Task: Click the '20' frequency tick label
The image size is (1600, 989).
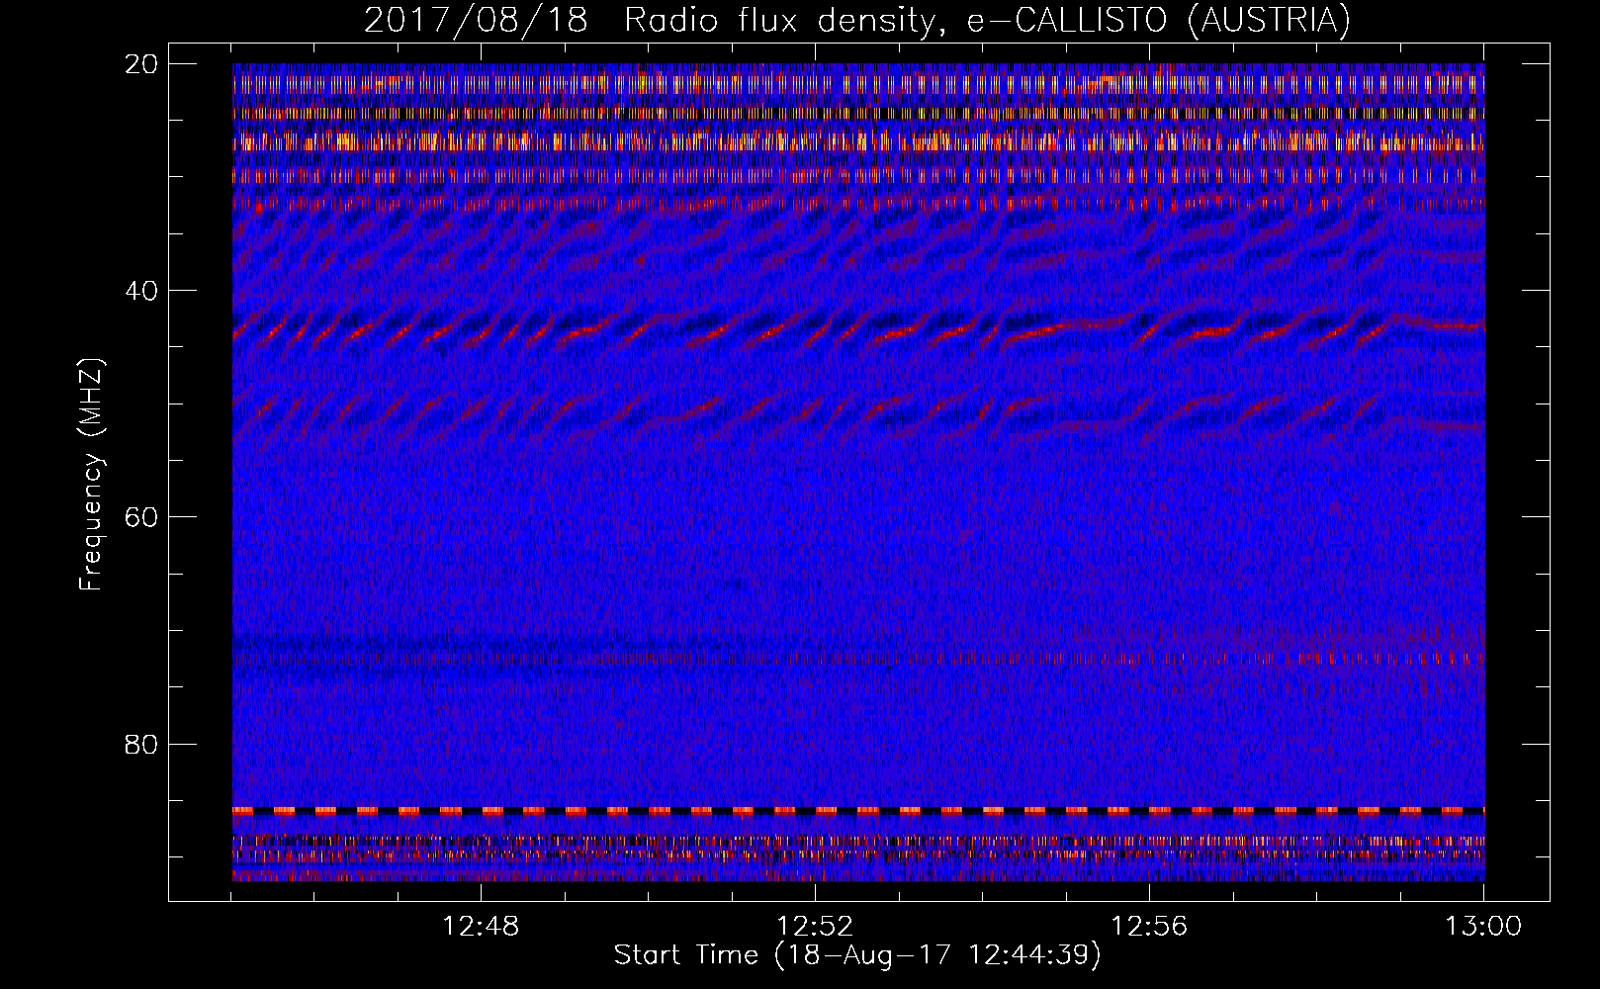Action: 141,64
